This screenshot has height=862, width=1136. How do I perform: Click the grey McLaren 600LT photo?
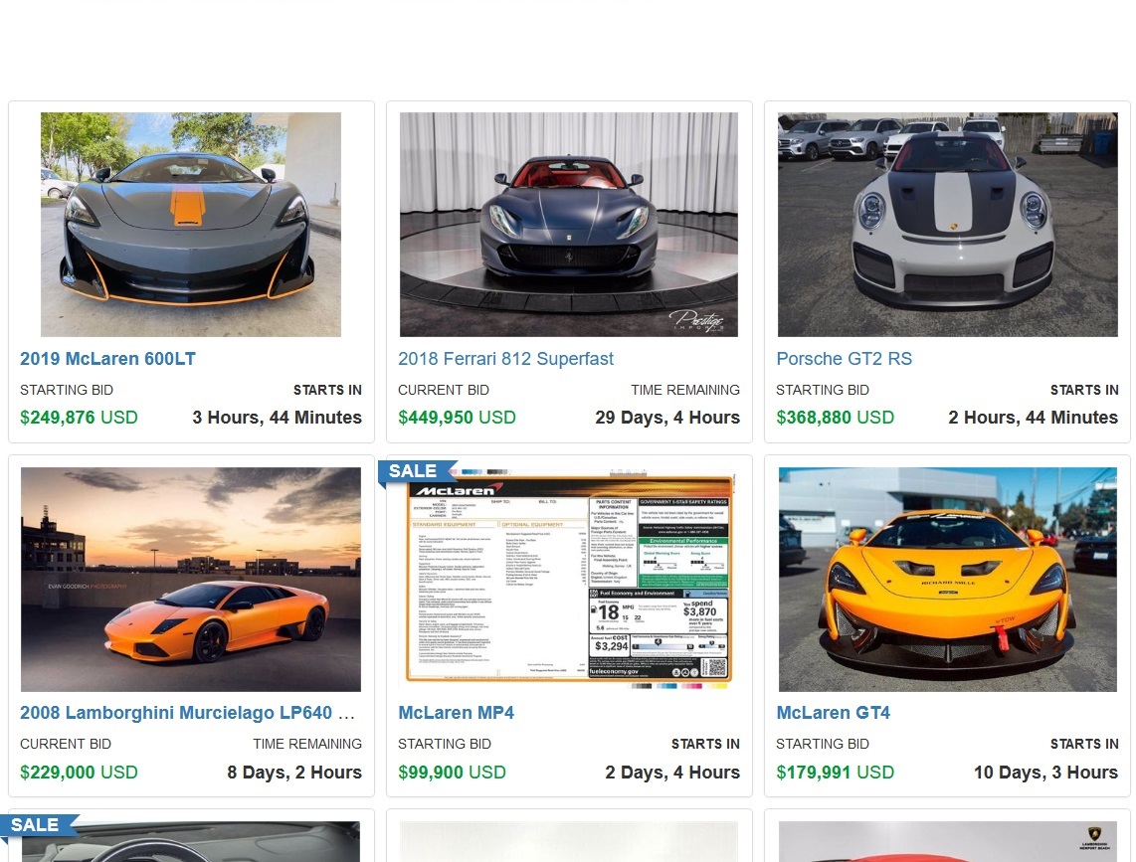191,225
